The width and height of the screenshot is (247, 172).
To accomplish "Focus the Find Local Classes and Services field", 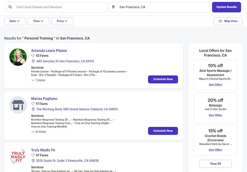I will (x=56, y=7).
